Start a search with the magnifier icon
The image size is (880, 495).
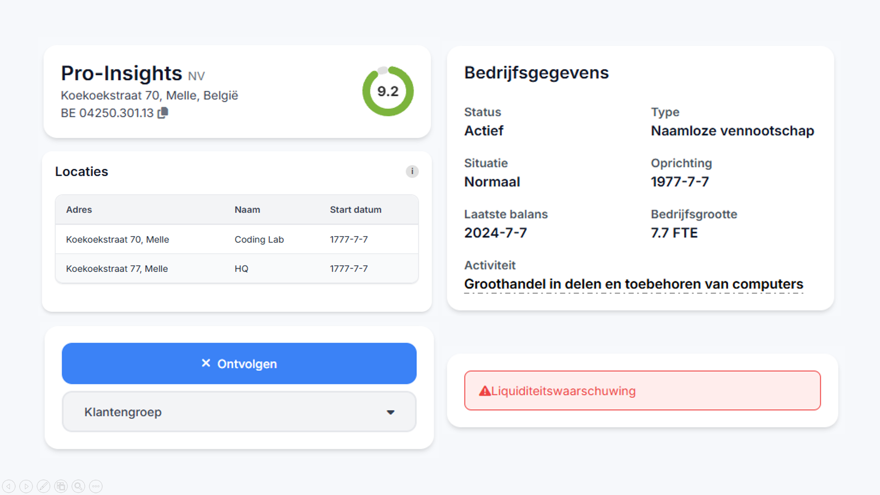[x=78, y=486]
